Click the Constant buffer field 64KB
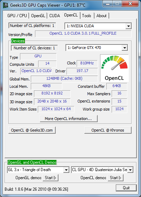The image size is (141, 197). pyautogui.click(x=117, y=86)
